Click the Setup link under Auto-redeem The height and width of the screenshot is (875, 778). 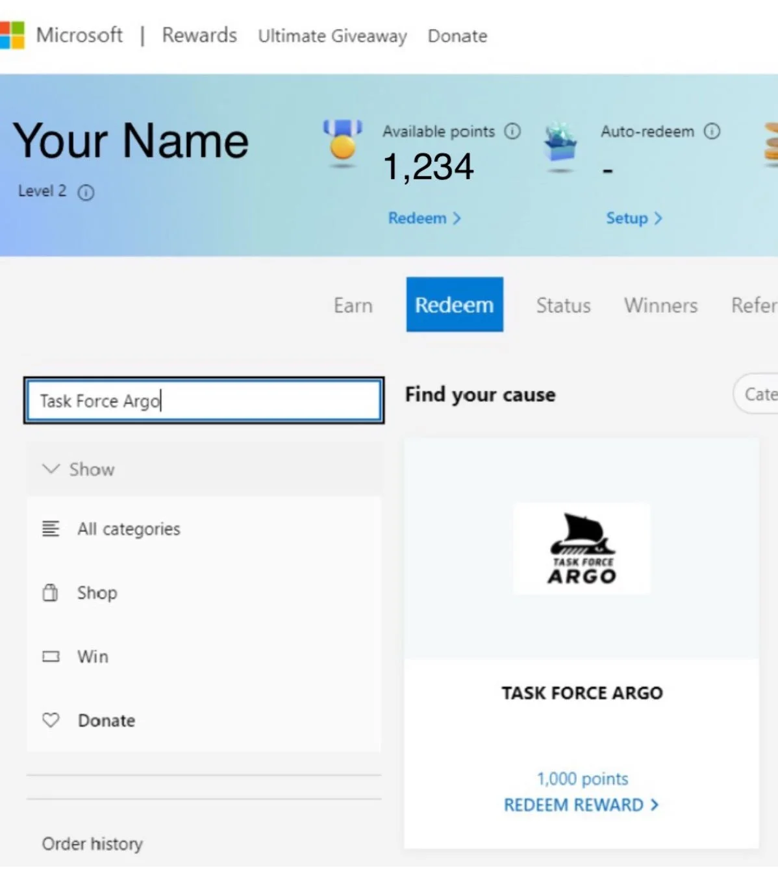(634, 218)
